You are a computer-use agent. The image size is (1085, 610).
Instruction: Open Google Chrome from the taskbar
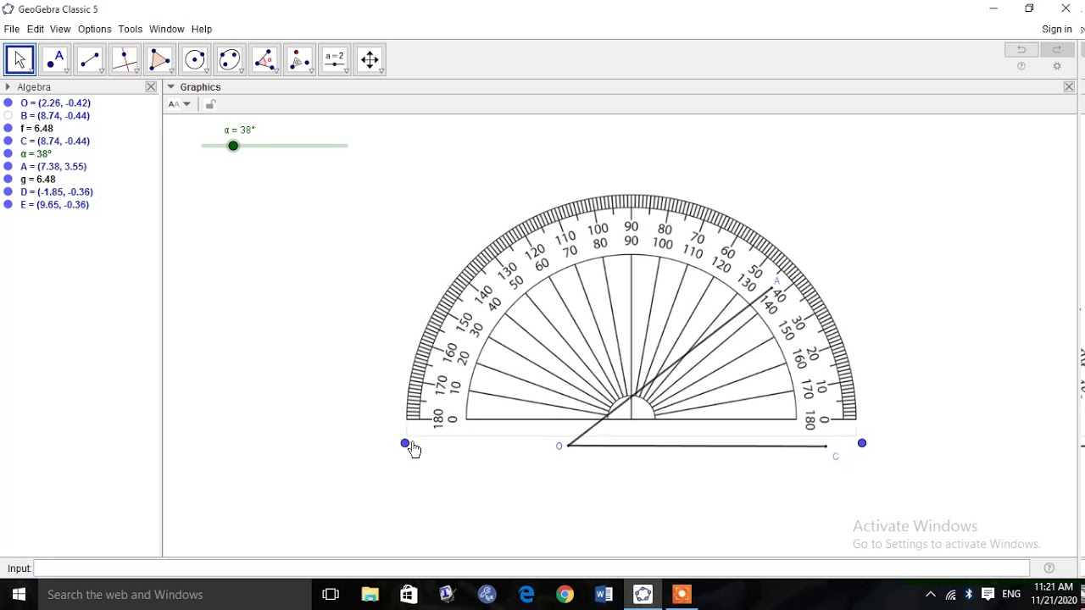point(565,594)
